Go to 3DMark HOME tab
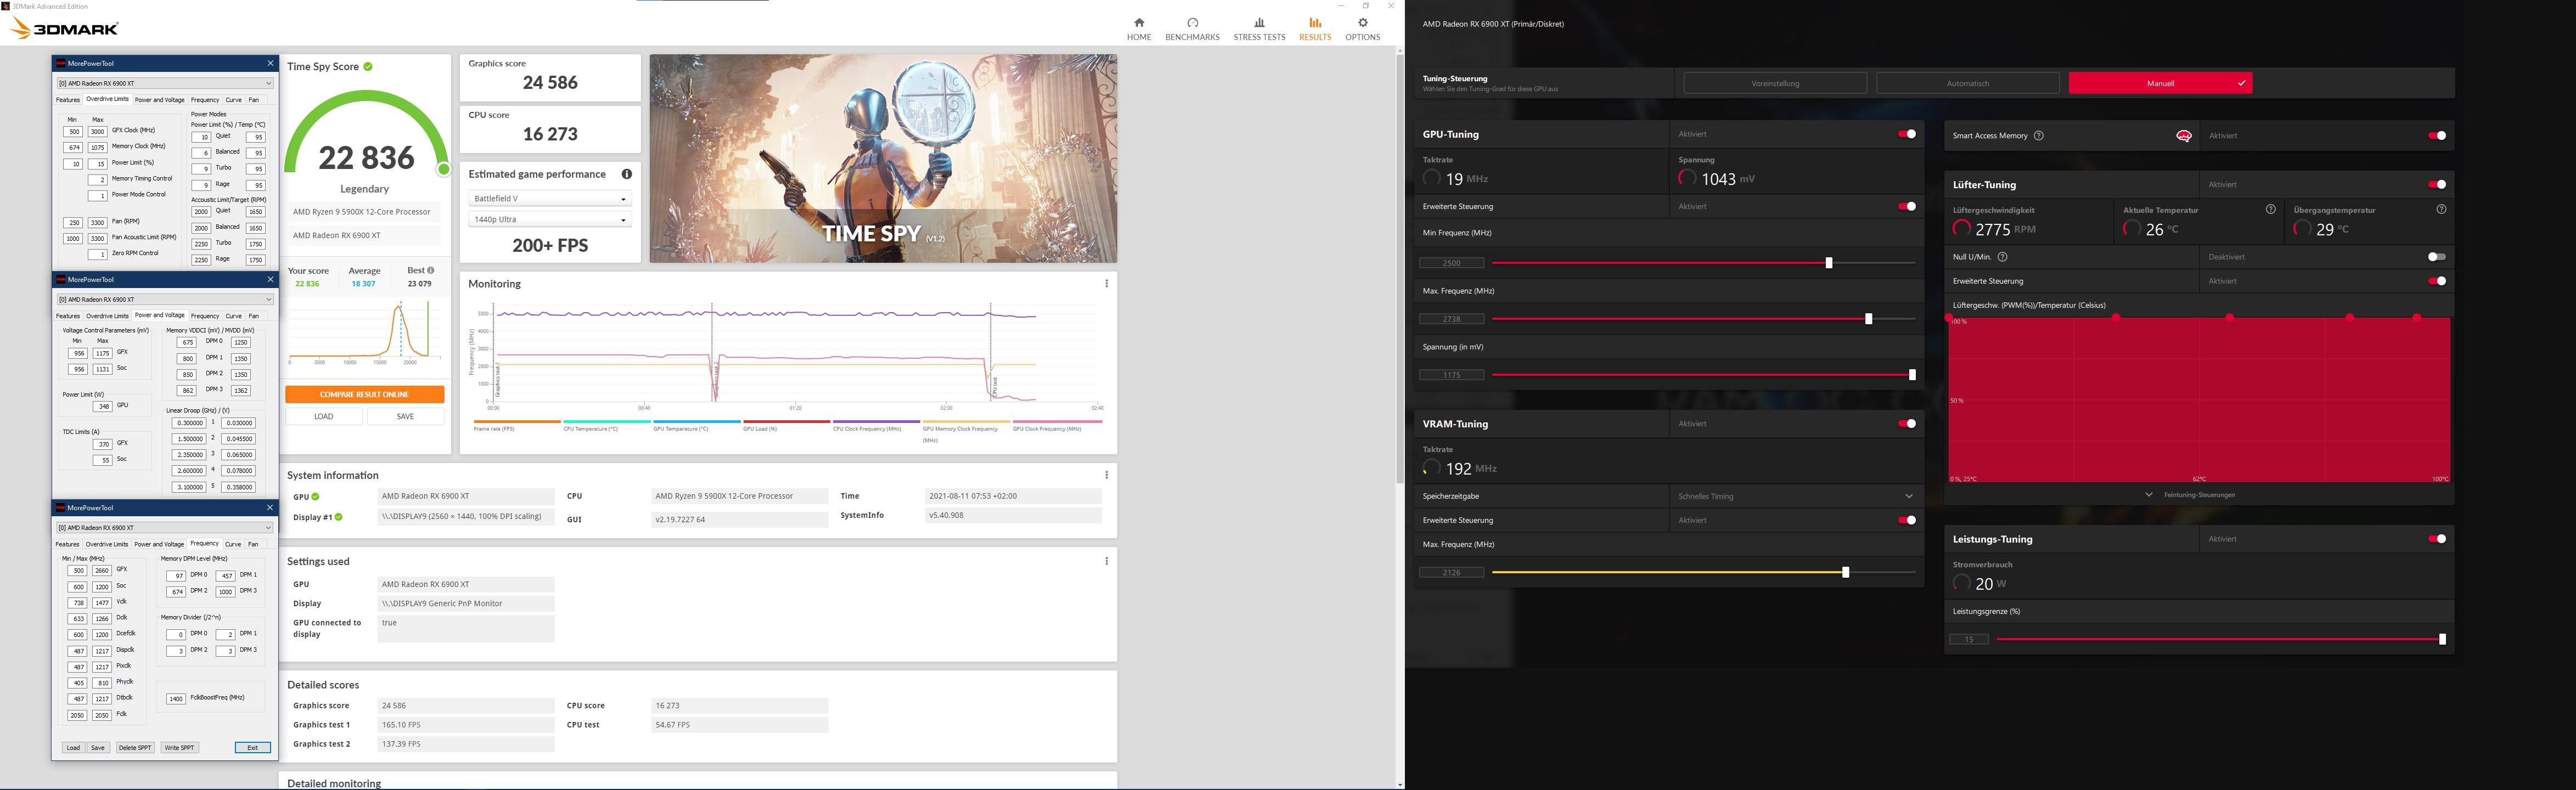The width and height of the screenshot is (2576, 790). (1138, 28)
